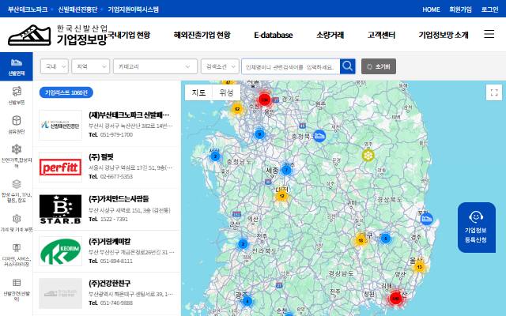This screenshot has width=506, height=316.
Task: Open the (재)부산테크노파크 company entry
Action: click(x=129, y=115)
